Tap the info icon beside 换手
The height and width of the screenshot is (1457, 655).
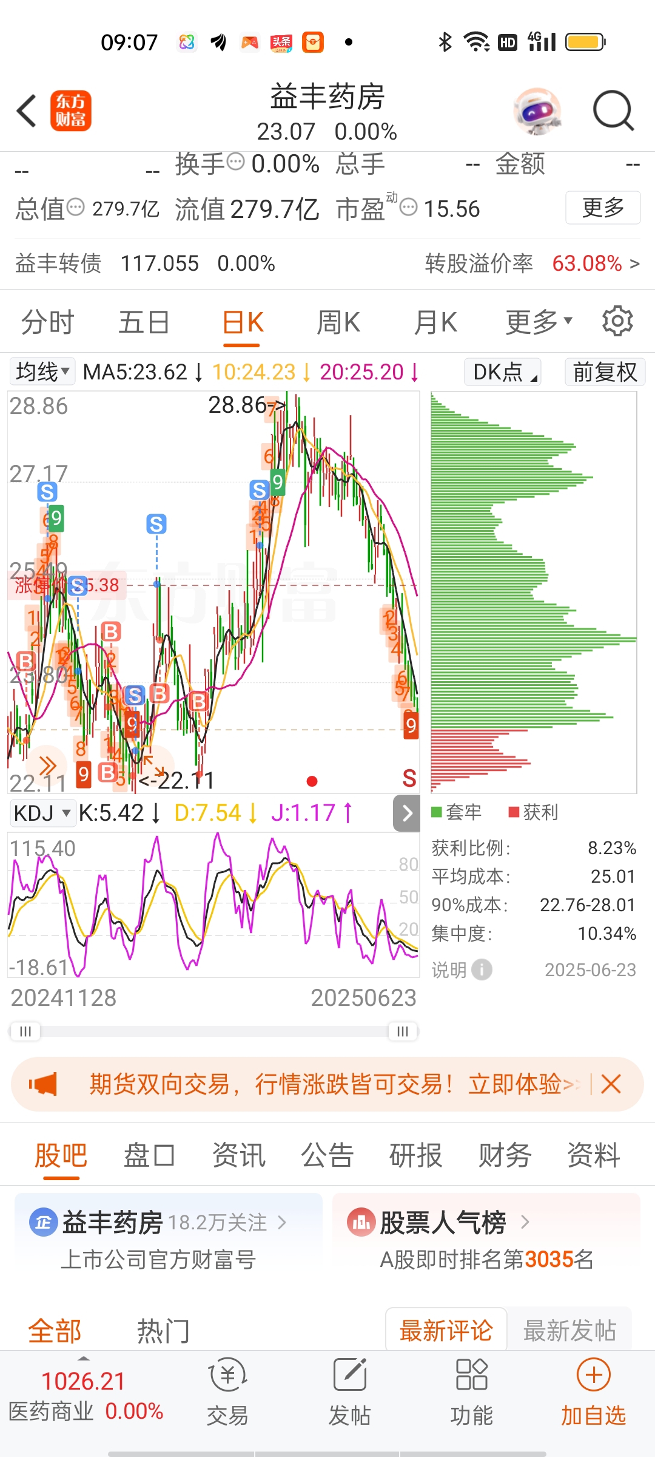click(235, 162)
